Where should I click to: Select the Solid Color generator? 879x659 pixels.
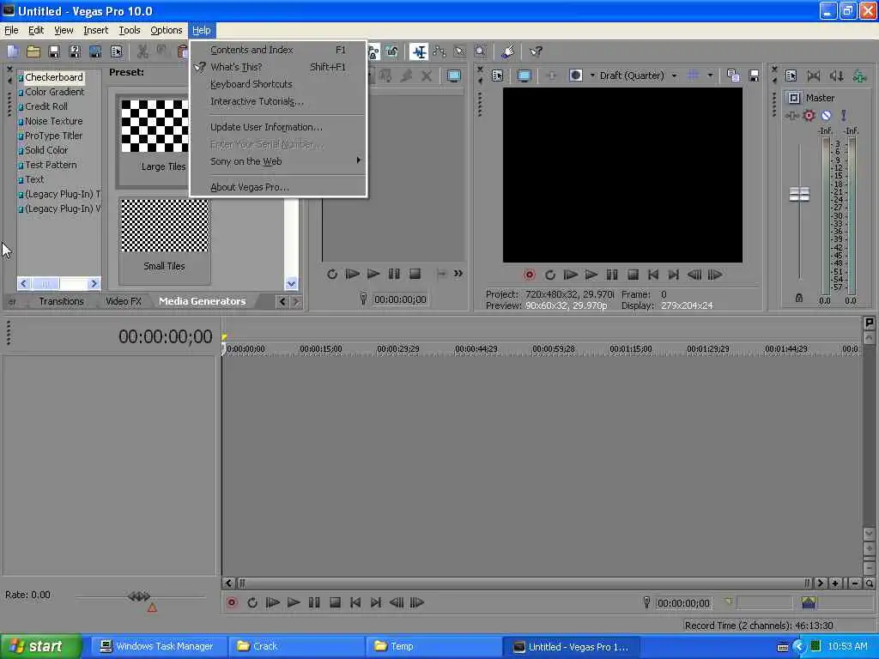click(46, 150)
